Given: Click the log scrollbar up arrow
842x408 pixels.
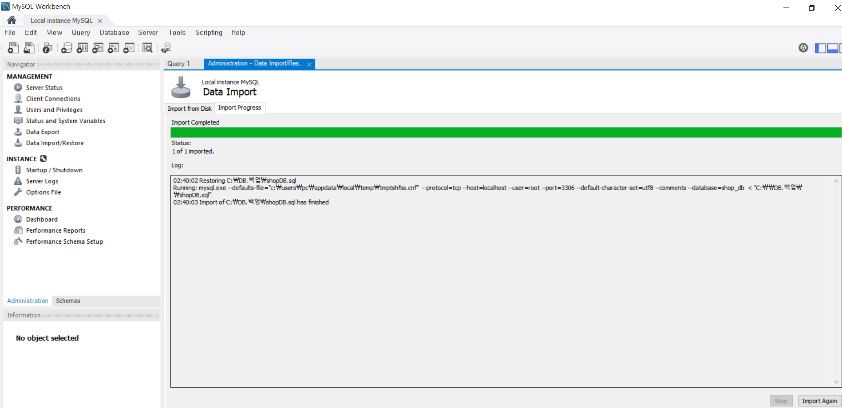Looking at the screenshot, I should coord(836,181).
